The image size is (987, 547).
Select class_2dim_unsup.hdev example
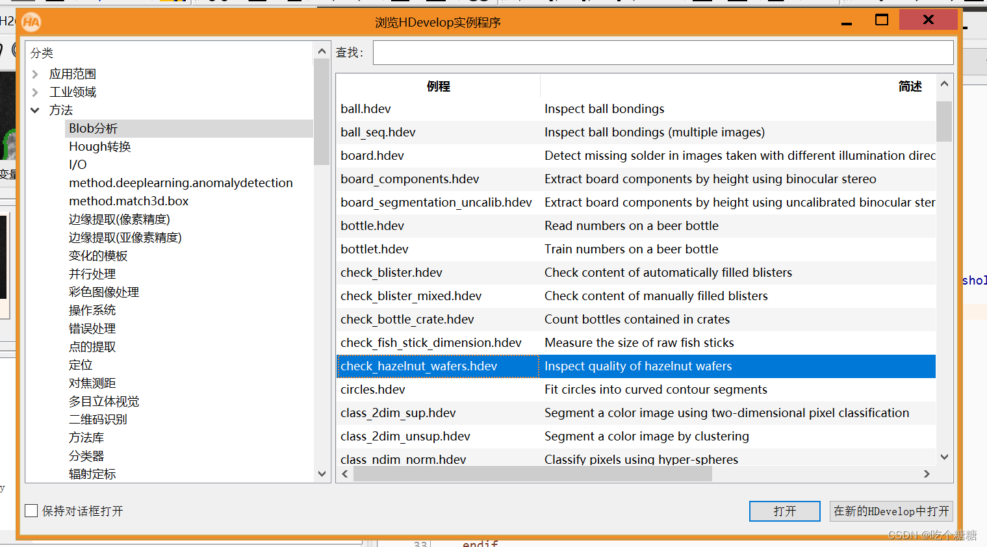636,437
